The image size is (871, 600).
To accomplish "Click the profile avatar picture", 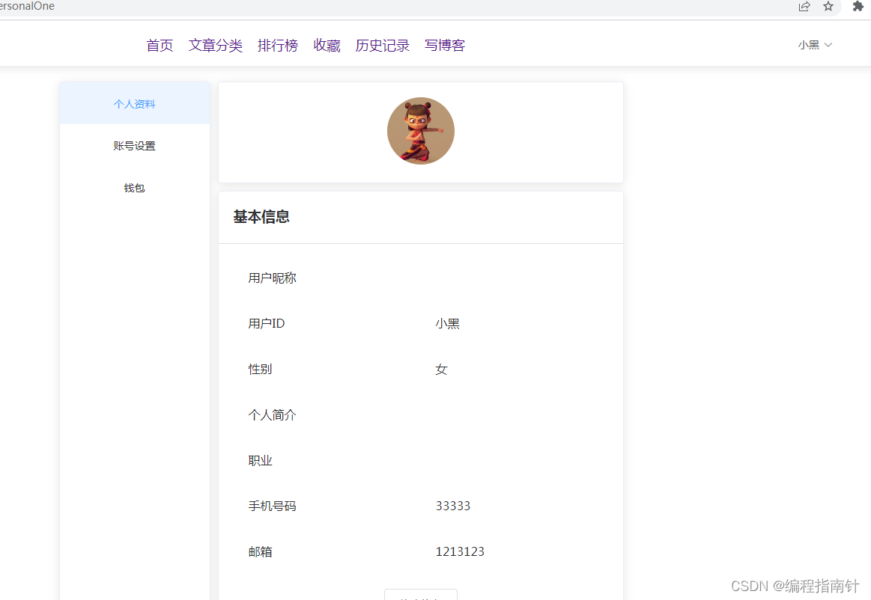I will (x=421, y=130).
